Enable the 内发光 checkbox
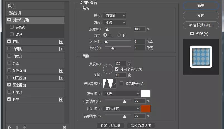The image size is (224, 129). pyautogui.click(x=9, y=56)
